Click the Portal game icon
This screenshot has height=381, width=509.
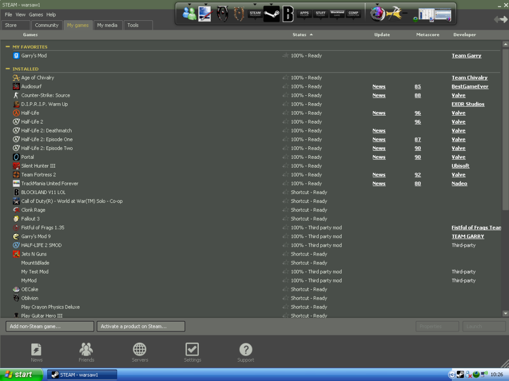click(16, 157)
